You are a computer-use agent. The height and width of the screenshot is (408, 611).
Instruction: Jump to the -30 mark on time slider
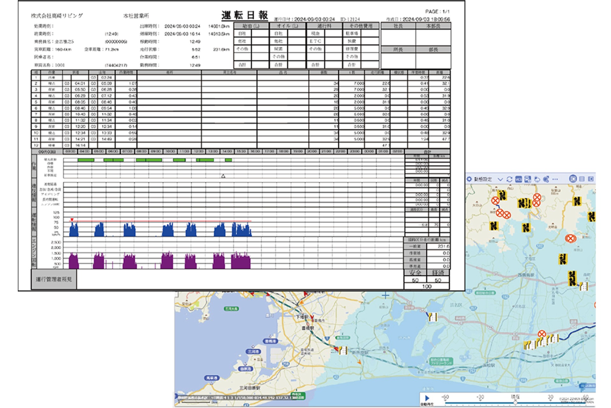coord(480,397)
